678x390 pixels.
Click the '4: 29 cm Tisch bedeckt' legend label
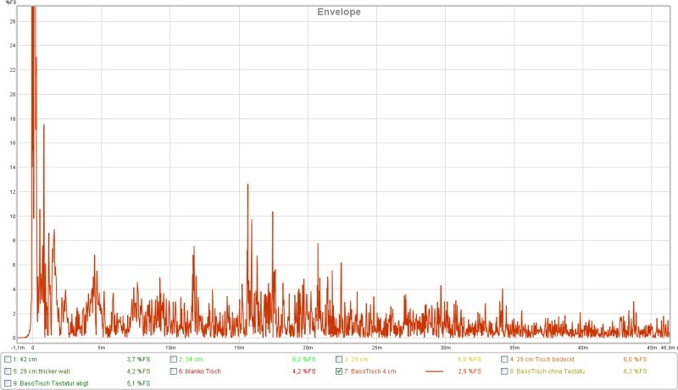[x=542, y=359]
